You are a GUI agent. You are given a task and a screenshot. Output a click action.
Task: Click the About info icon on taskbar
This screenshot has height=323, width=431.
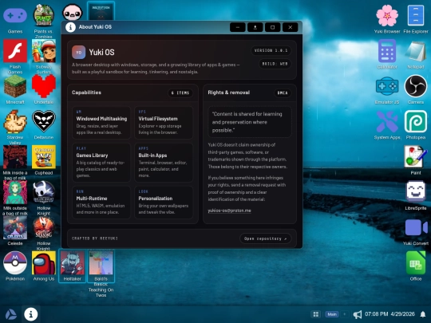coord(31,314)
